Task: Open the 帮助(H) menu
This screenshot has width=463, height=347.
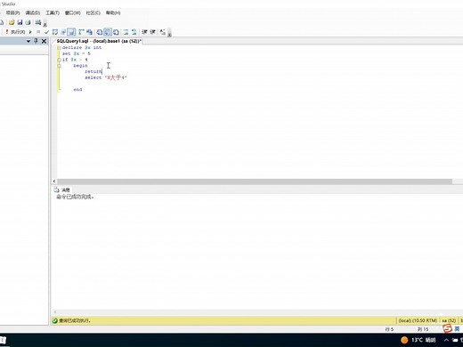Action: [x=113, y=12]
